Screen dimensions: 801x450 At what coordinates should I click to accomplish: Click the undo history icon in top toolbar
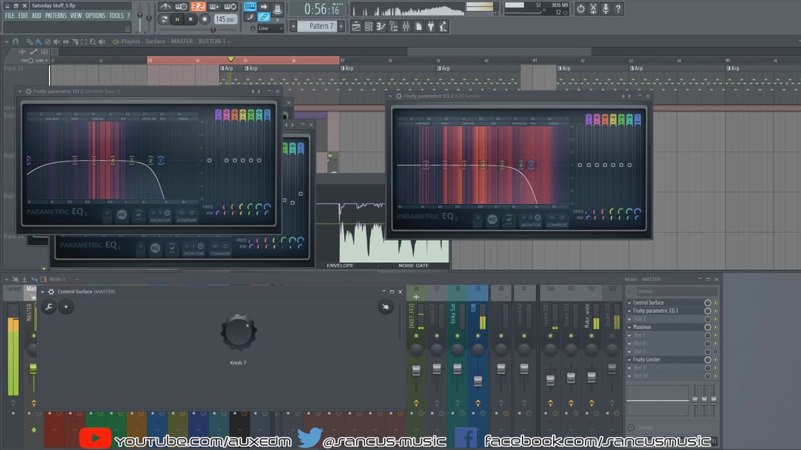(x=581, y=9)
